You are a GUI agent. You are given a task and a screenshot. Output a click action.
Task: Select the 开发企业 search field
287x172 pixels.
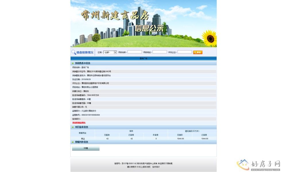(185, 52)
